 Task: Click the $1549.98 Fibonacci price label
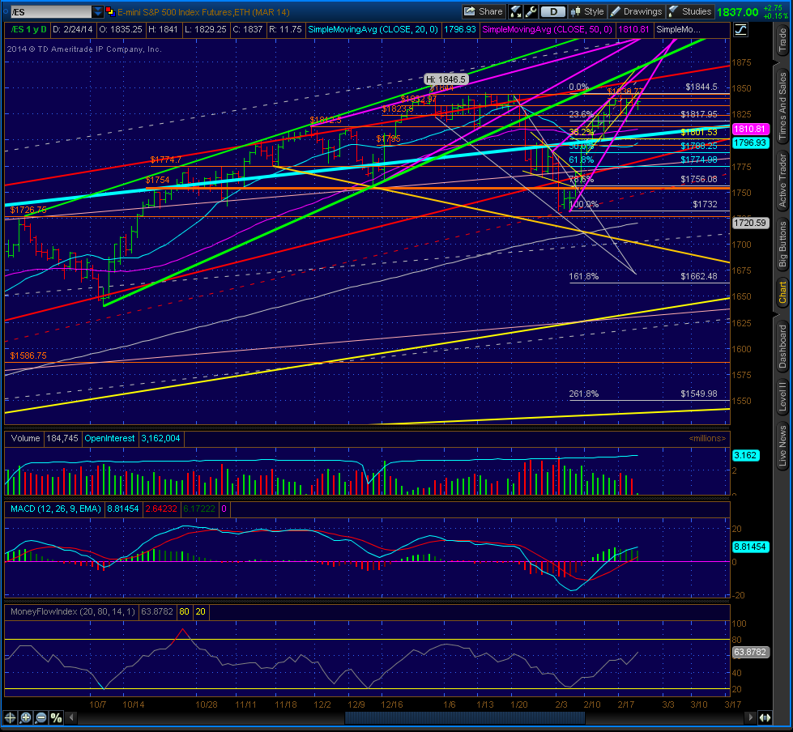pos(699,394)
